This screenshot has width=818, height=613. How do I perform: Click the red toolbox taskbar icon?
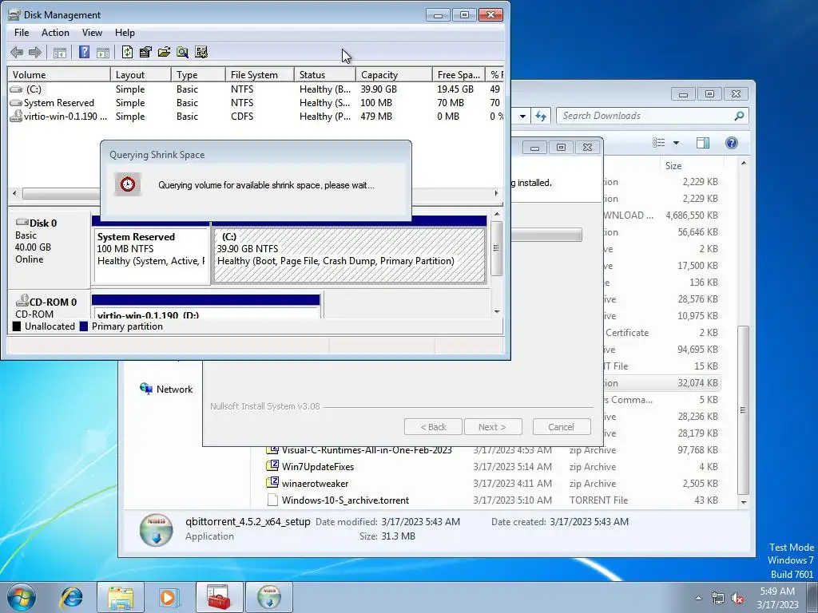[x=219, y=597]
